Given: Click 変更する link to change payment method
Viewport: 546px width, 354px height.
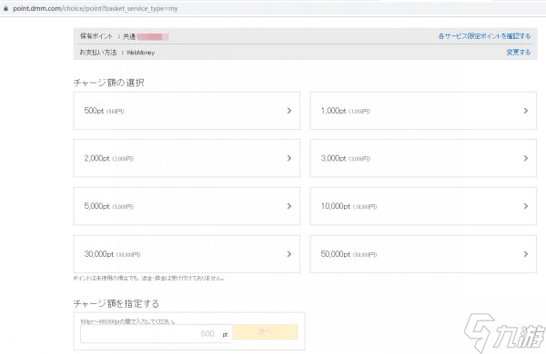Looking at the screenshot, I should (518, 52).
